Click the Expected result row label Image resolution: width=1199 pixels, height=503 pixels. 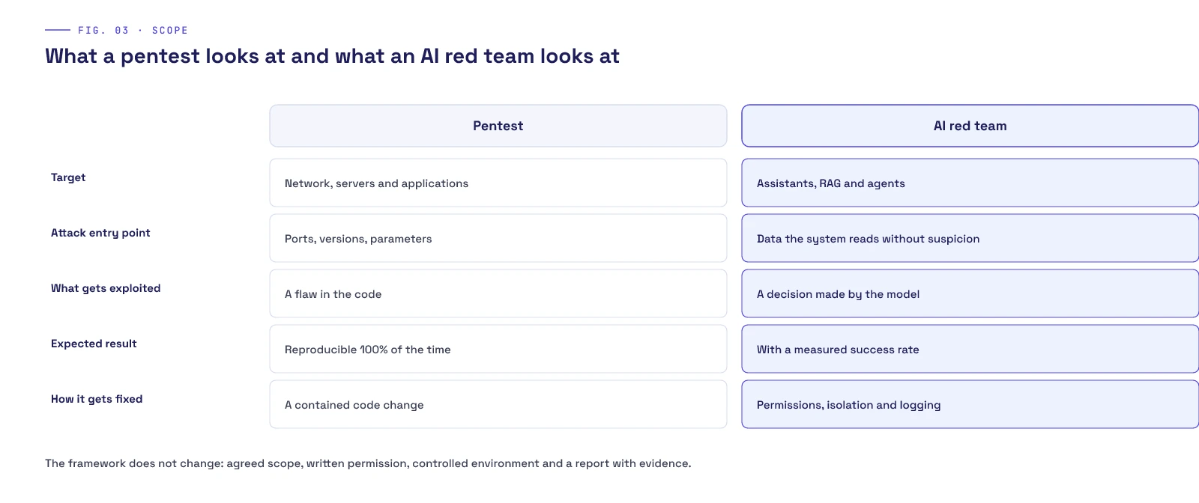94,344
